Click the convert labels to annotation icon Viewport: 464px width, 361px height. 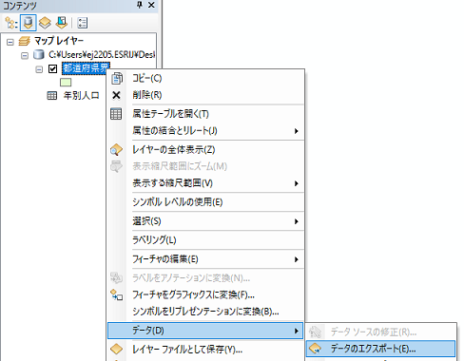click(116, 277)
